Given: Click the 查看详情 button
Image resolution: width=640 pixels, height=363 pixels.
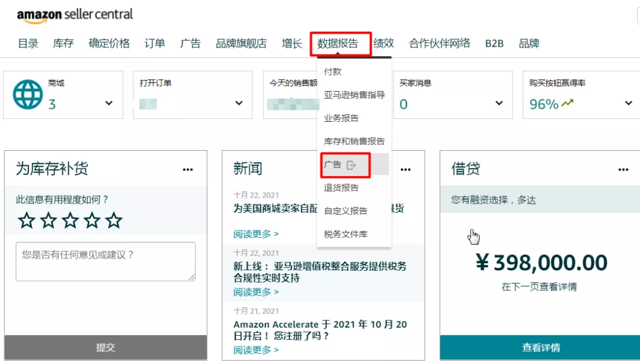Looking at the screenshot, I should pyautogui.click(x=541, y=348).
